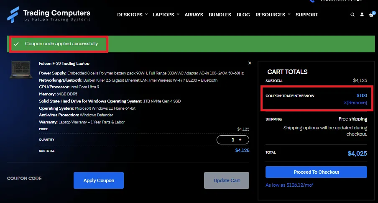
Task: Click 'Coupon code applied successfully.' message
Action: point(62,44)
